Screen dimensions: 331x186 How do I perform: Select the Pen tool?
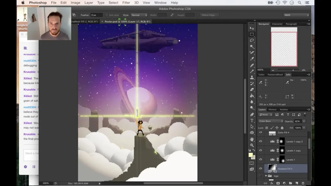pos(252,114)
